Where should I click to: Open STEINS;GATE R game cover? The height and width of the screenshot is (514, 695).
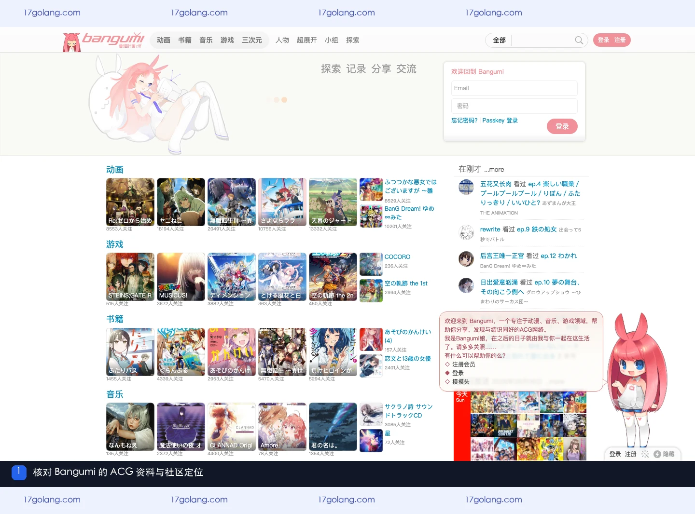point(130,277)
